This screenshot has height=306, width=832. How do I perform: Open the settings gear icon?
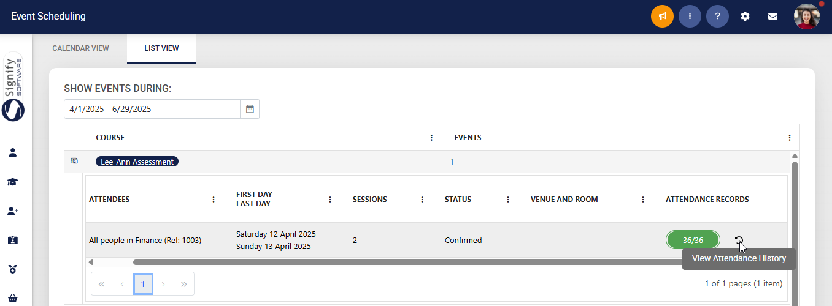[745, 17]
